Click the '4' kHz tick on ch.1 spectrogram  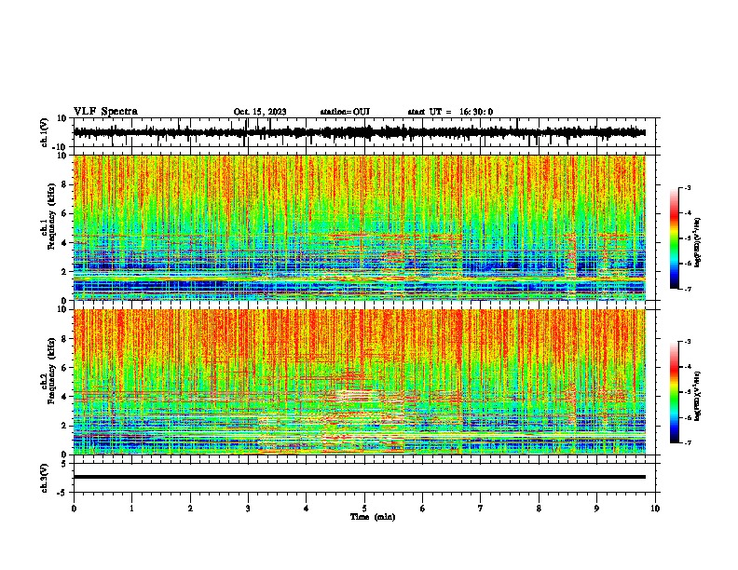(x=64, y=243)
